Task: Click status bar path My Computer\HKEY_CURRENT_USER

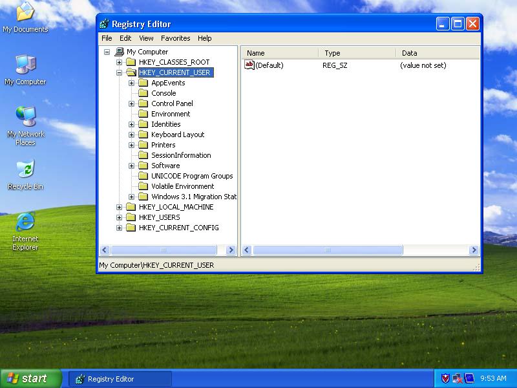Action: (x=156, y=265)
